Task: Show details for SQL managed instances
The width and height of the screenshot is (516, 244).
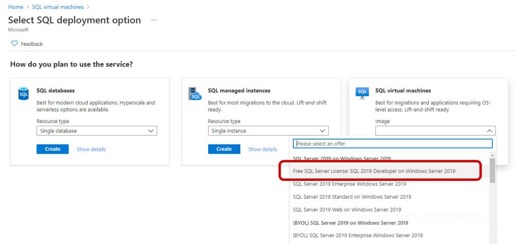Action: tap(263, 149)
